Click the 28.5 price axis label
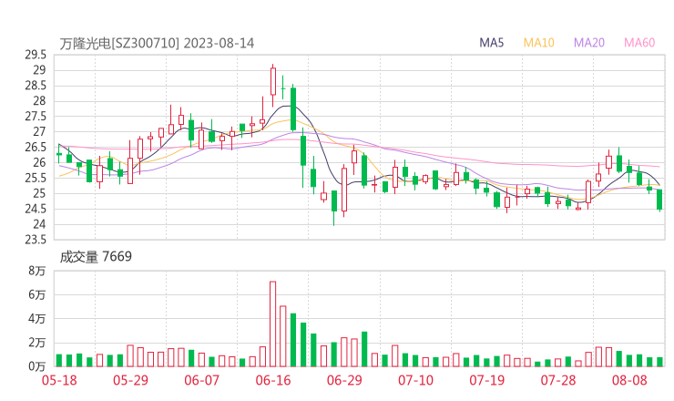 tap(36, 86)
